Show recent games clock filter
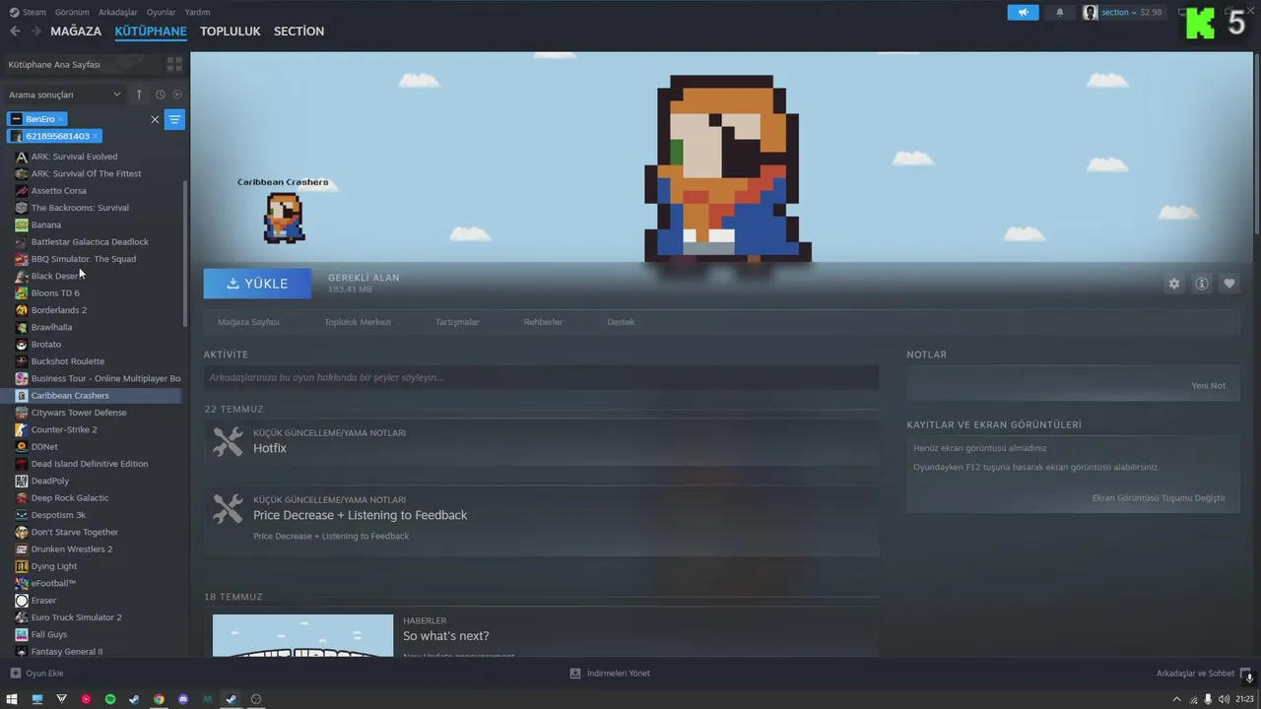 tap(160, 95)
